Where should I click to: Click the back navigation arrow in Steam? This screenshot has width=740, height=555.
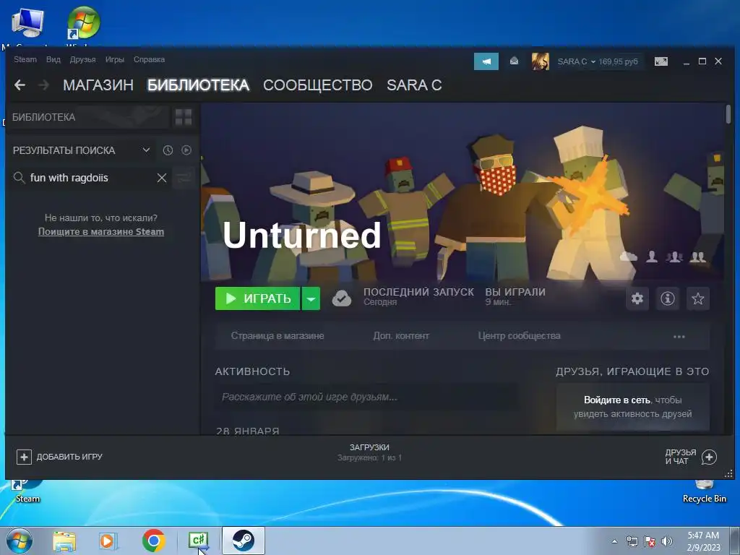coord(20,85)
